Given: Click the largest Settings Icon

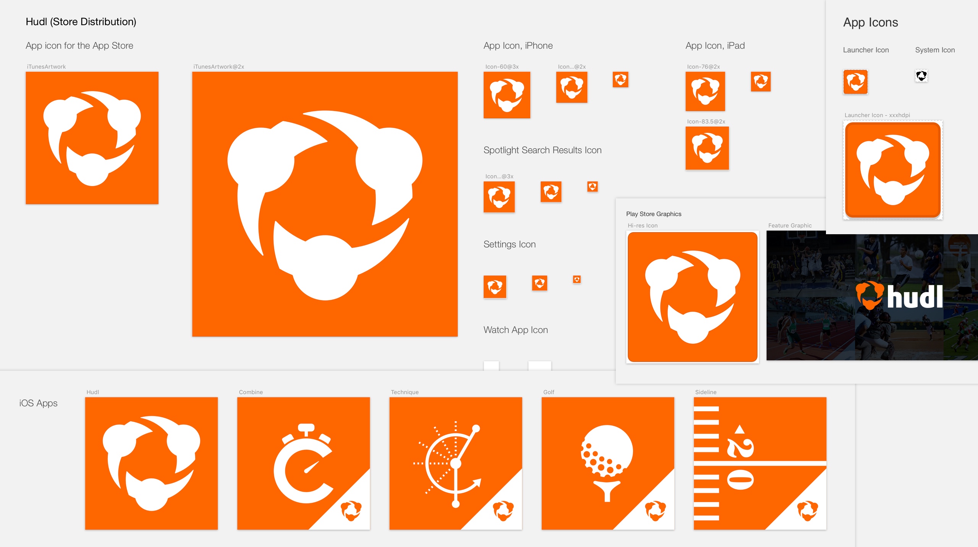Looking at the screenshot, I should tap(495, 286).
